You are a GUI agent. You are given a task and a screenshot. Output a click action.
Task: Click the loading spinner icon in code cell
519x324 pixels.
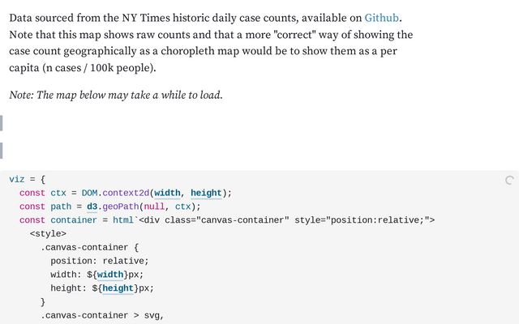click(x=509, y=180)
